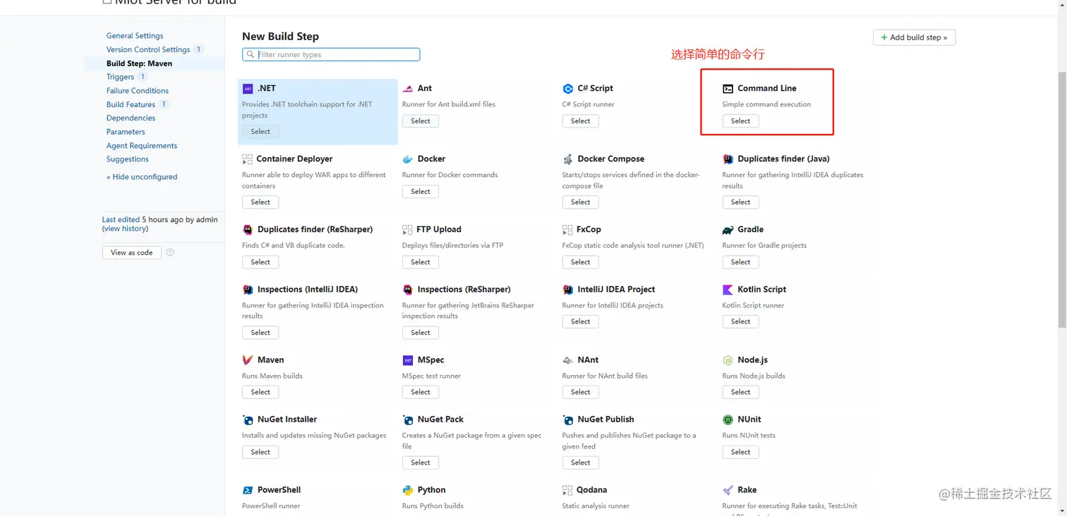Click the C# Script runner icon
The image size is (1067, 516).
click(567, 89)
